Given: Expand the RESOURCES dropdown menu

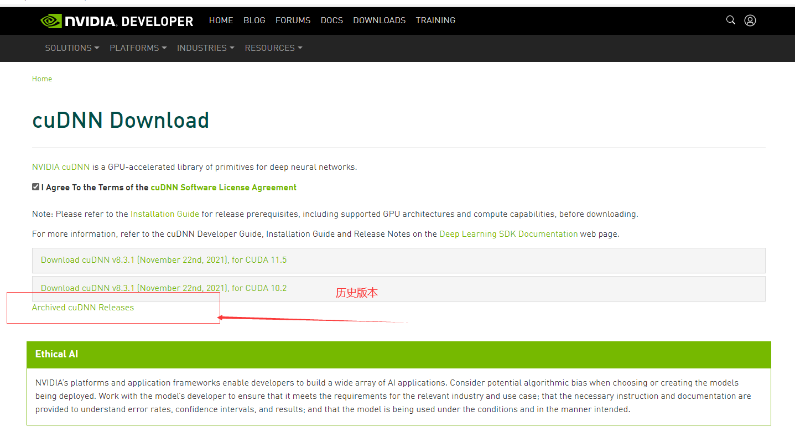Looking at the screenshot, I should (274, 48).
